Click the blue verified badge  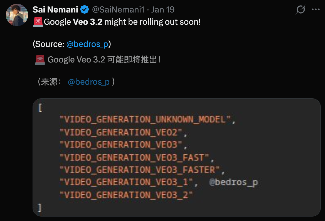point(85,10)
